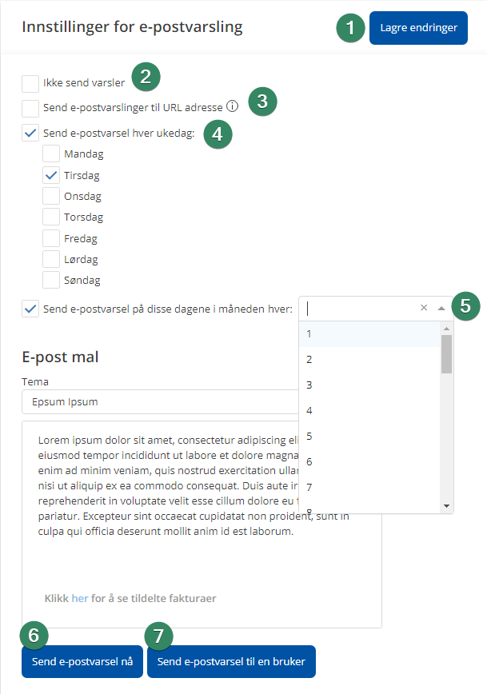Untick the Tirsdag checkbox
Image resolution: width=487 pixels, height=694 pixels.
(51, 175)
